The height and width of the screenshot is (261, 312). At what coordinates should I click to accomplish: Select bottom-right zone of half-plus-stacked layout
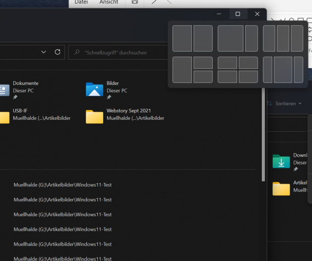[203, 77]
